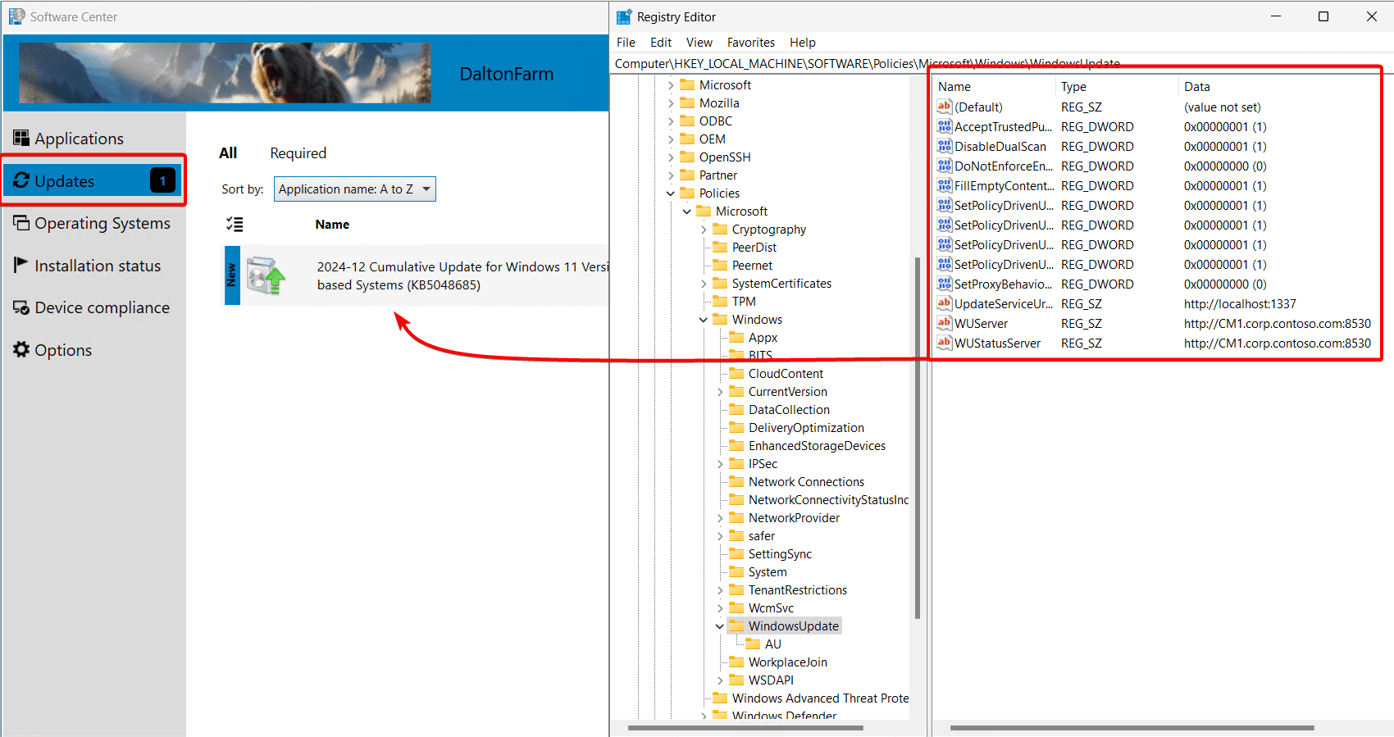Open Registry Editor Edit menu
The width and height of the screenshot is (1394, 737).
[661, 43]
